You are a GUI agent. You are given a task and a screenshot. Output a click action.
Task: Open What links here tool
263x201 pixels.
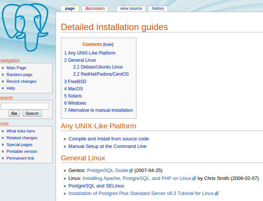coord(21,131)
